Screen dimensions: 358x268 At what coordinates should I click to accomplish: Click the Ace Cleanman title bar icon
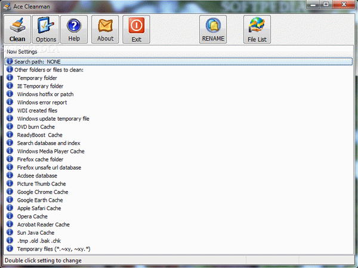8,7
